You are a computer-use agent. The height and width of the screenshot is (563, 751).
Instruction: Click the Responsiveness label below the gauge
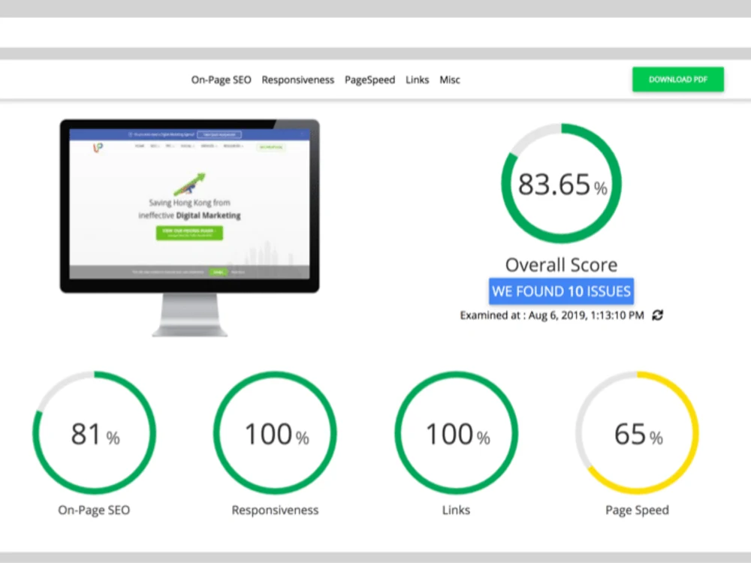click(275, 510)
